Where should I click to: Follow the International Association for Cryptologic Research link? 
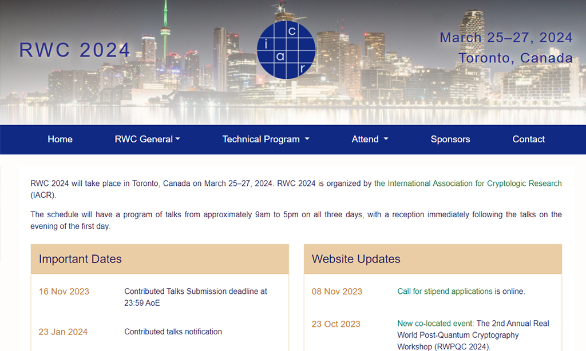pos(468,184)
